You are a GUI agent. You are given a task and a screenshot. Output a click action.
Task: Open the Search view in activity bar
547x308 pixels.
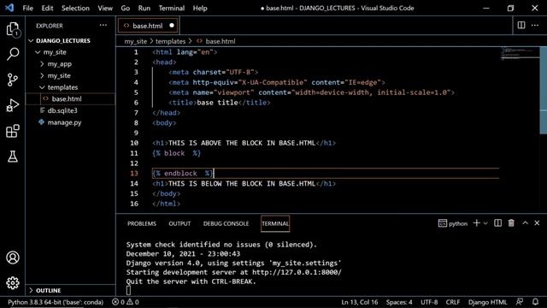tap(13, 54)
